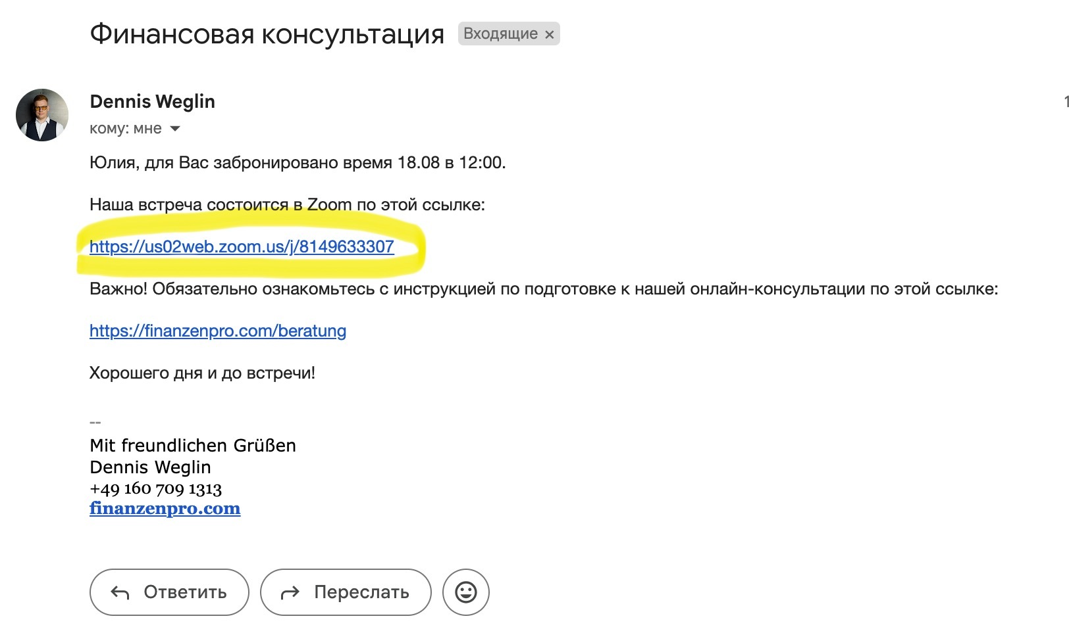Image resolution: width=1069 pixels, height=633 pixels.
Task: Visit the bold finanzenpro.com signature link
Action: [165, 509]
